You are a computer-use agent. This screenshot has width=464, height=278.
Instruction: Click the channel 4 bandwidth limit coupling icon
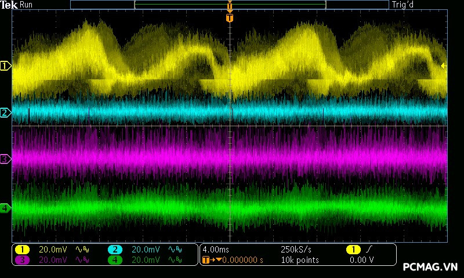[174, 260]
